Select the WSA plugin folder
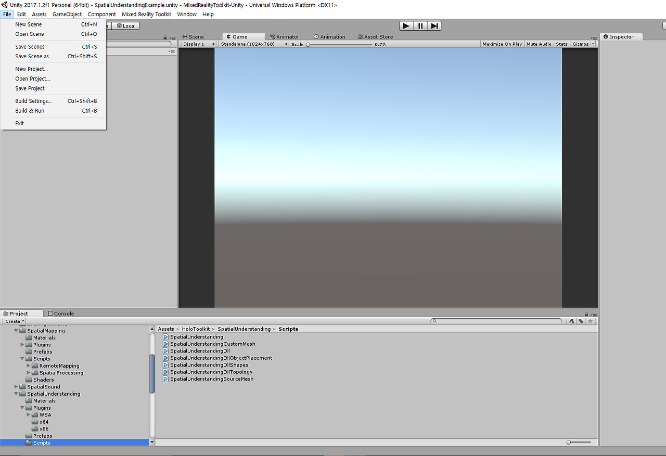Image resolution: width=666 pixels, height=456 pixels. 42,415
